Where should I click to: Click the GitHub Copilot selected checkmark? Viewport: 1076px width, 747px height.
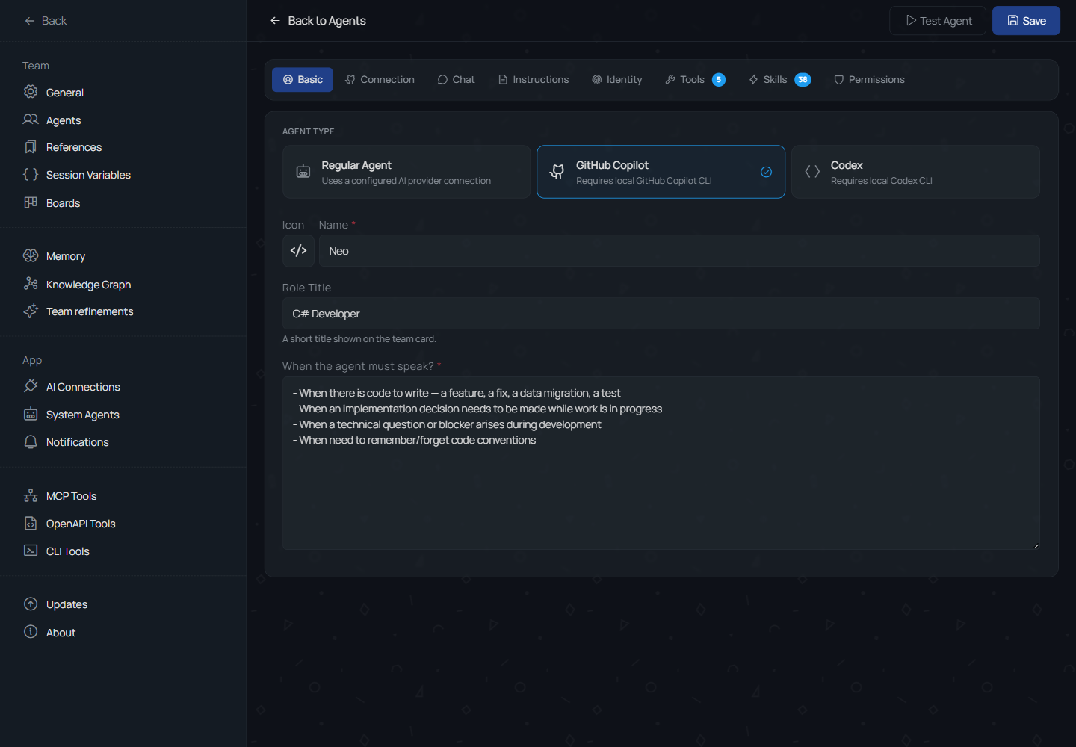766,172
